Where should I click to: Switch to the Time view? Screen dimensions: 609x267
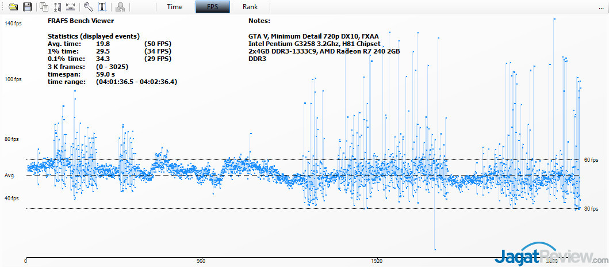(175, 7)
